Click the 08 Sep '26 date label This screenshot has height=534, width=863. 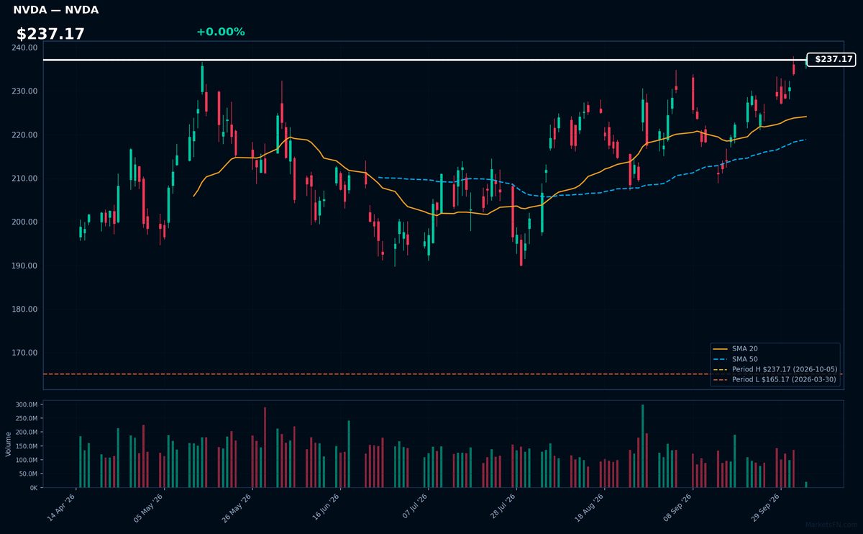point(676,508)
